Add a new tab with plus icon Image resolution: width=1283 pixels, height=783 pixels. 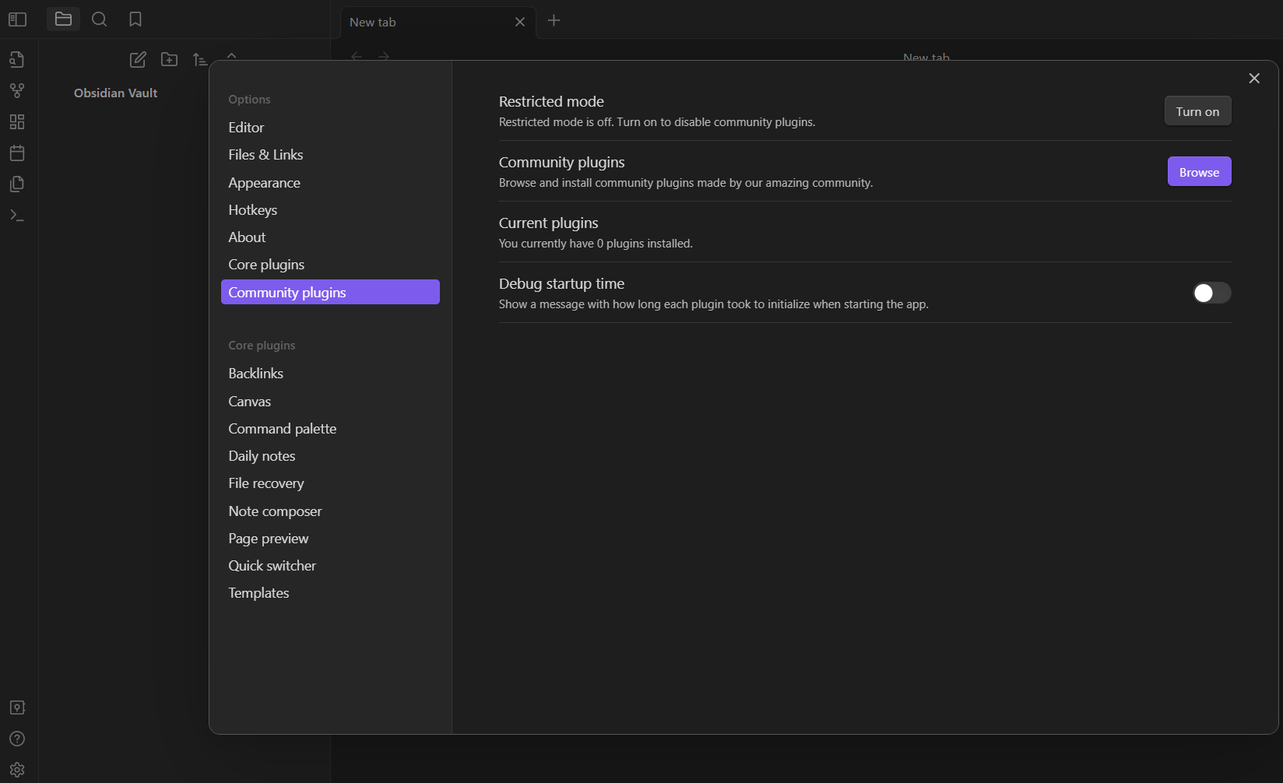[554, 20]
